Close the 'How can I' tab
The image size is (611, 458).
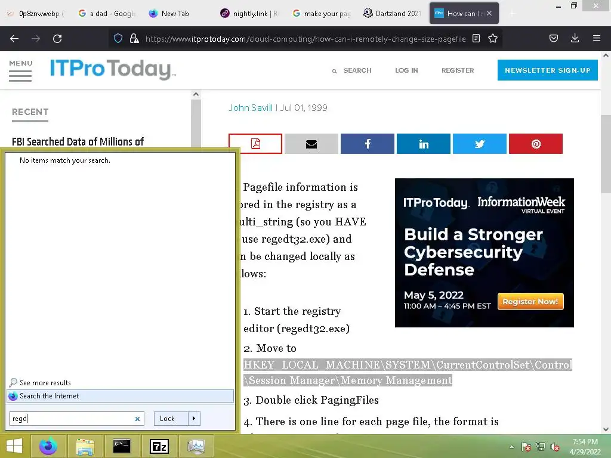(x=489, y=13)
